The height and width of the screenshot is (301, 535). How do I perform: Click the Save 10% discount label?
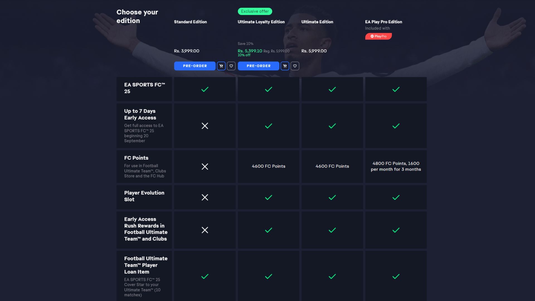click(x=245, y=44)
